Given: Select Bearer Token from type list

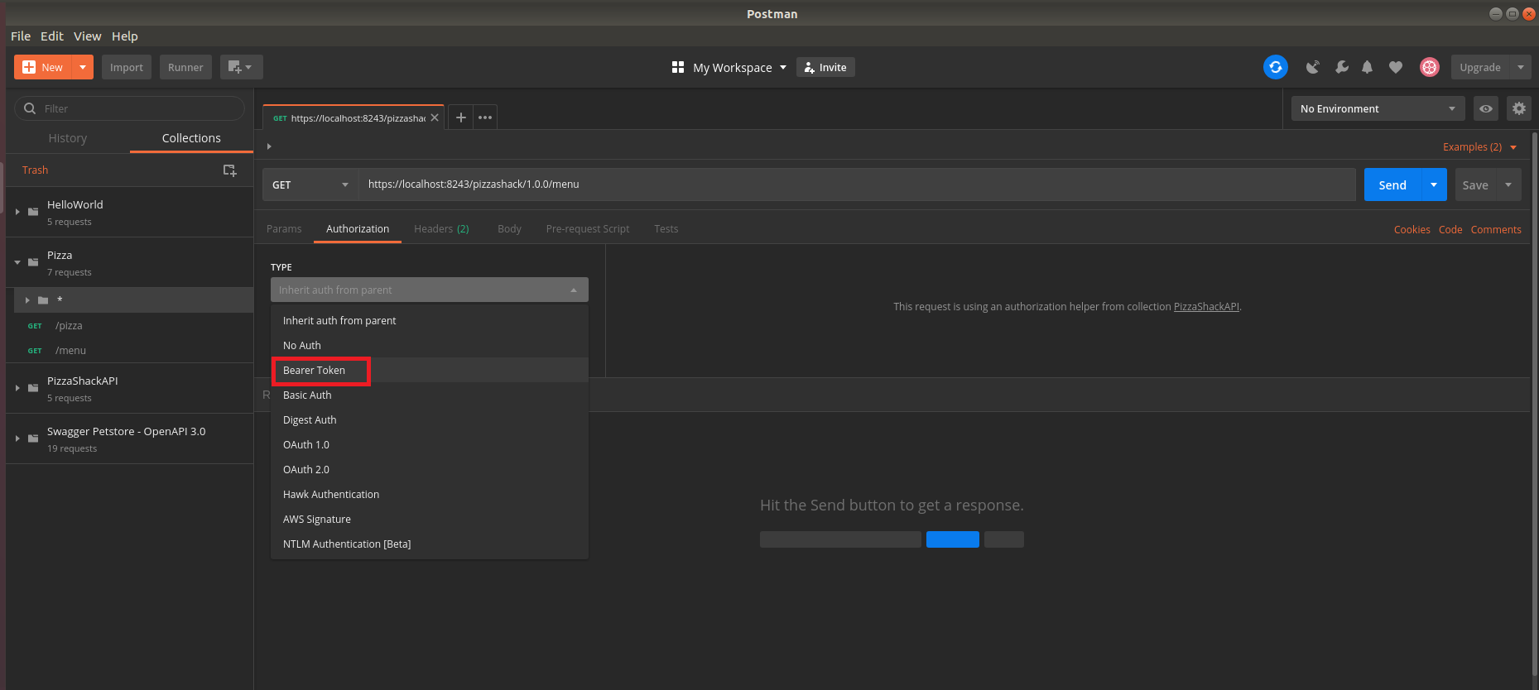Looking at the screenshot, I should (315, 371).
